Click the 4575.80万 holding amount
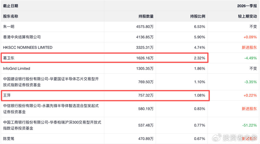 tap(145, 26)
